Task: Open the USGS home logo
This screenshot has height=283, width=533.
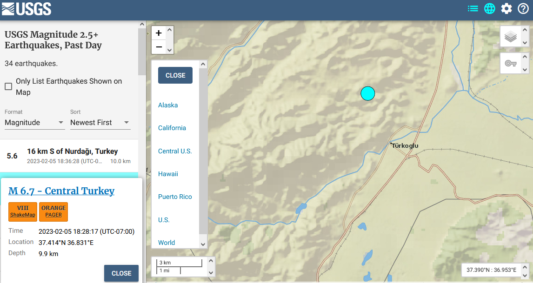Action: 27,9
